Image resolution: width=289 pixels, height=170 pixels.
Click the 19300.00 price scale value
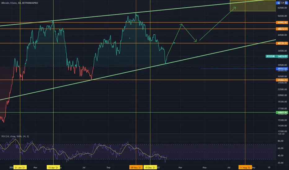coord(282,101)
